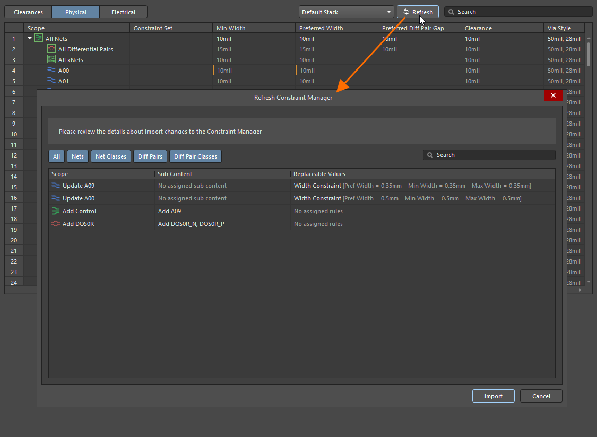This screenshot has width=597, height=437.
Task: Click the scroll down arrow in constraint grid
Action: (588, 282)
